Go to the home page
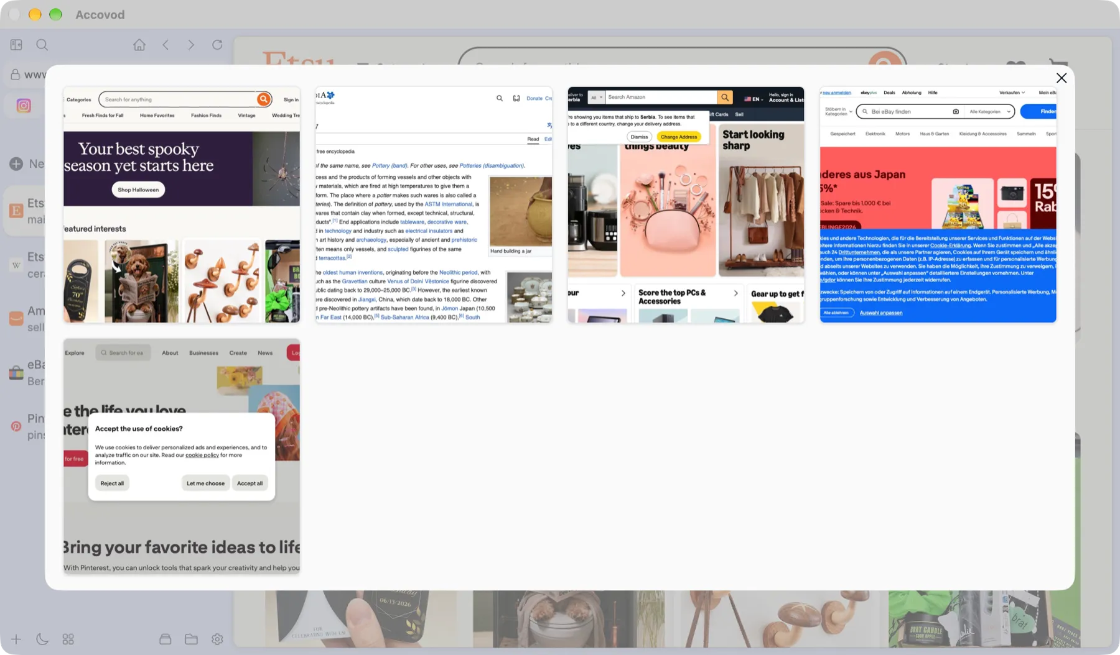Image resolution: width=1120 pixels, height=655 pixels. click(139, 45)
